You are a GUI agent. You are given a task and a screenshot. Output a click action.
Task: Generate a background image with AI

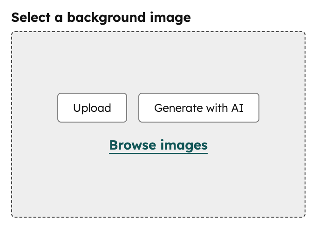coord(199,108)
